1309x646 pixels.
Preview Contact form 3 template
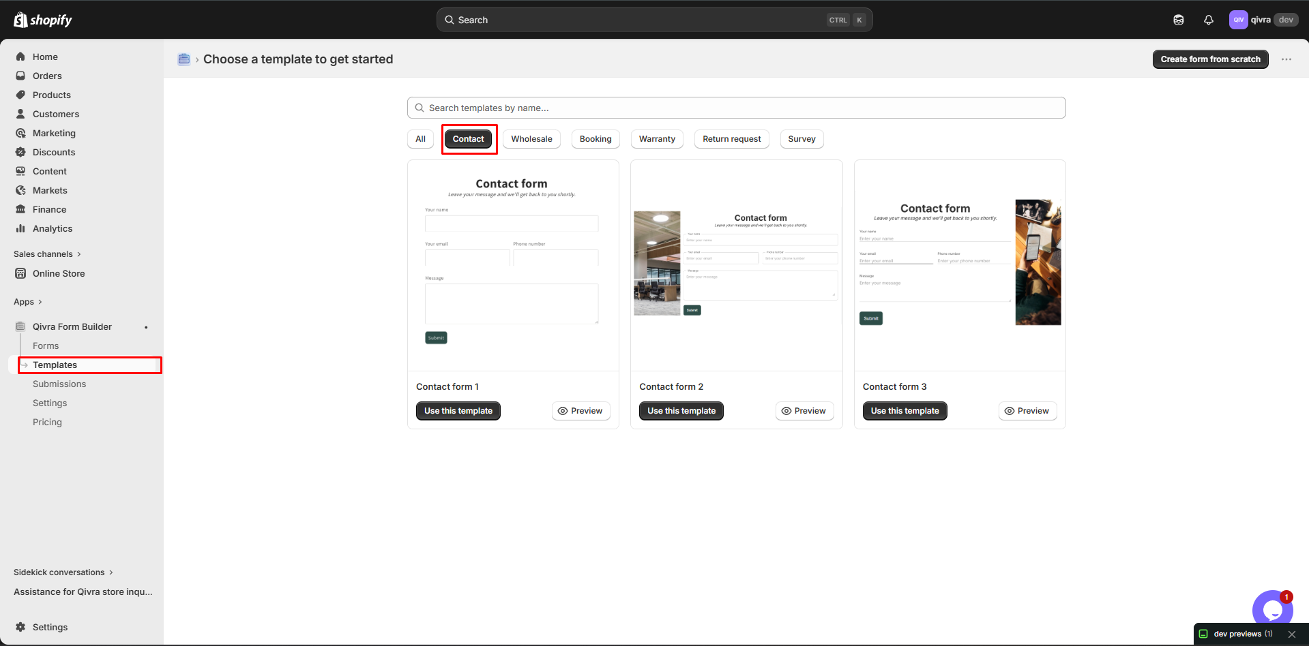pyautogui.click(x=1027, y=411)
